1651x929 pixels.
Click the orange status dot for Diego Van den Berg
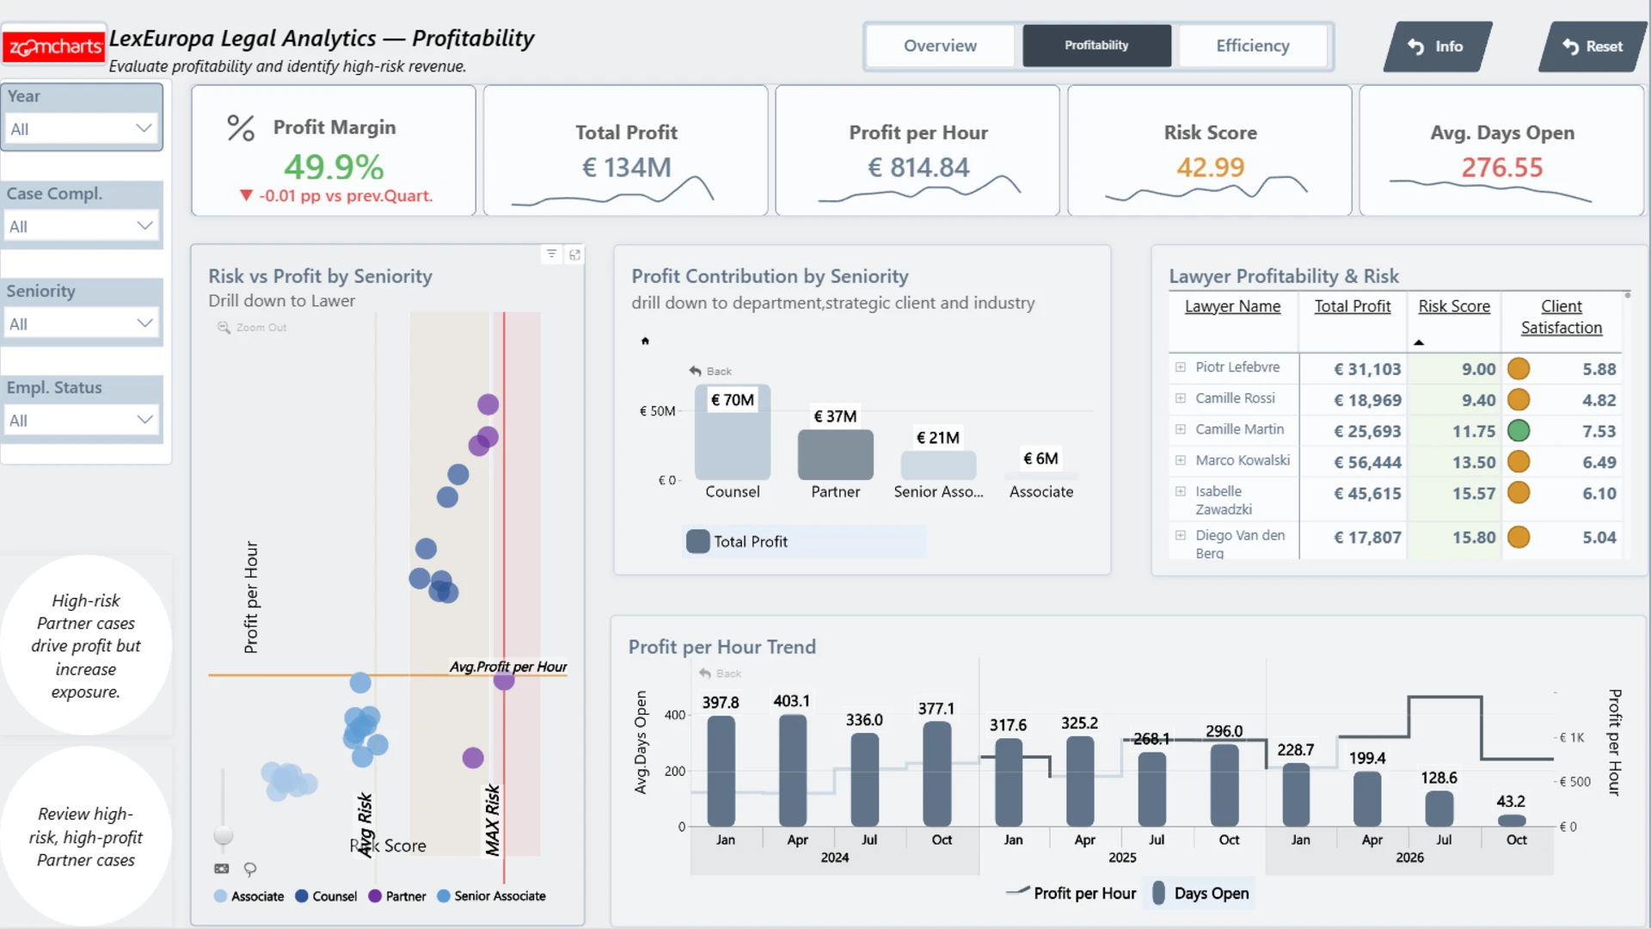point(1519,537)
